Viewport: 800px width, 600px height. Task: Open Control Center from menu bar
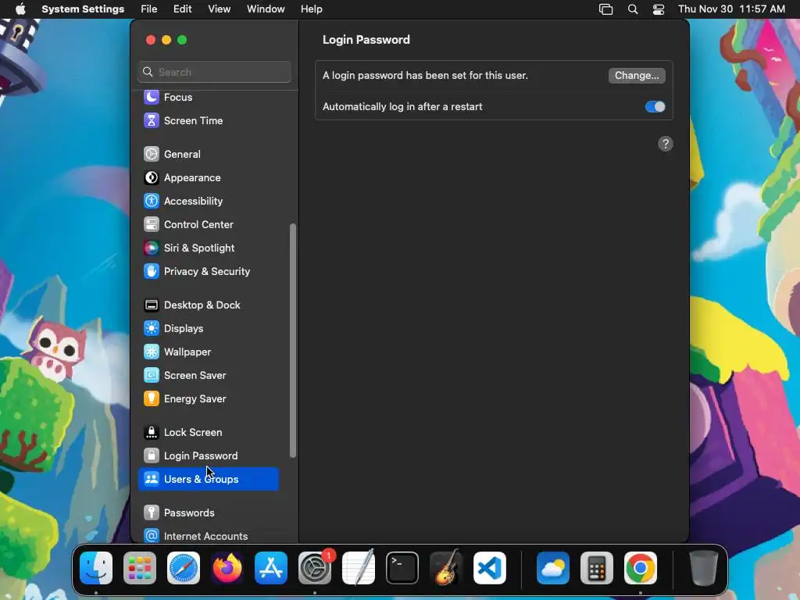(x=659, y=9)
